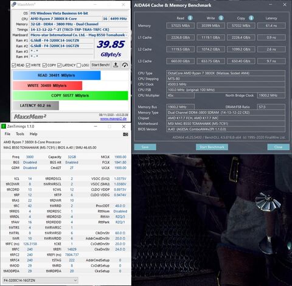292x286 pixels.
Task: Toggle the COPY checkbox in MaxxMem
Action: [44, 65]
